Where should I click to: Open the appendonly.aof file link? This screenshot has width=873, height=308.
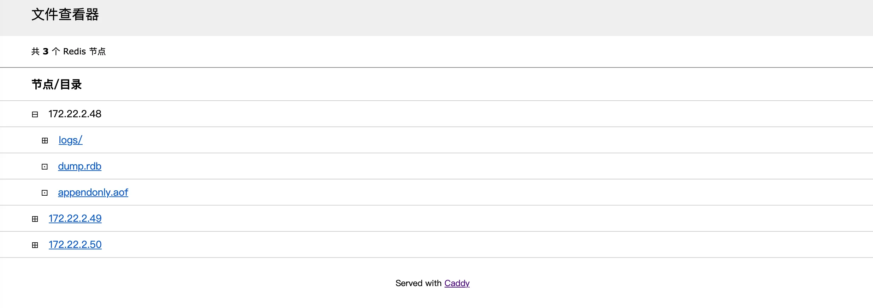pyautogui.click(x=93, y=192)
